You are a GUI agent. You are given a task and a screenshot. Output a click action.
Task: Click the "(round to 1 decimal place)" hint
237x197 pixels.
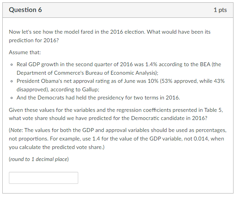coord(39,159)
